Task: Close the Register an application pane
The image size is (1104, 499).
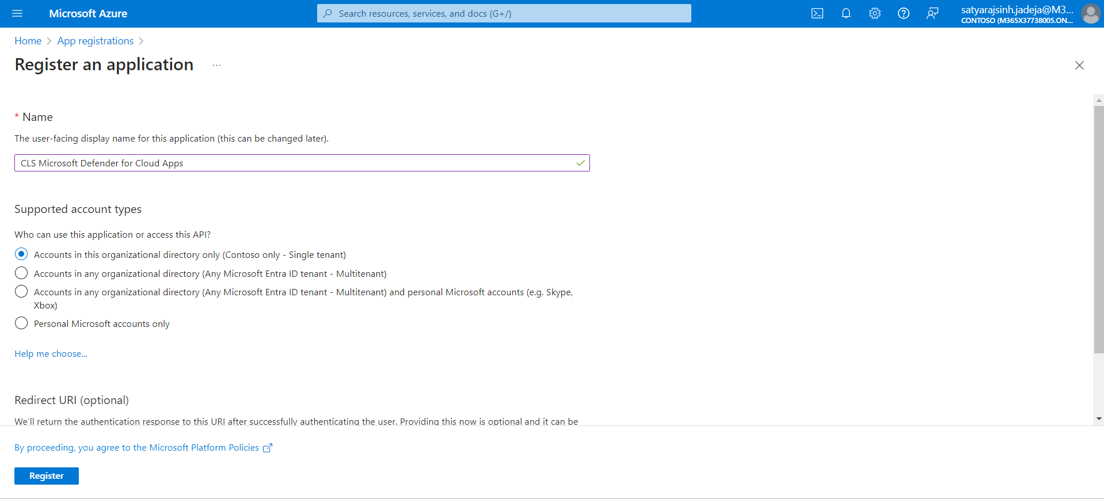Action: (1079, 66)
